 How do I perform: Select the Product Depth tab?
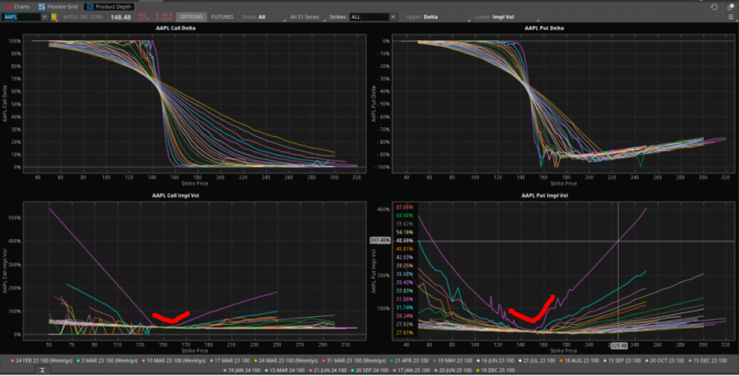coord(109,6)
